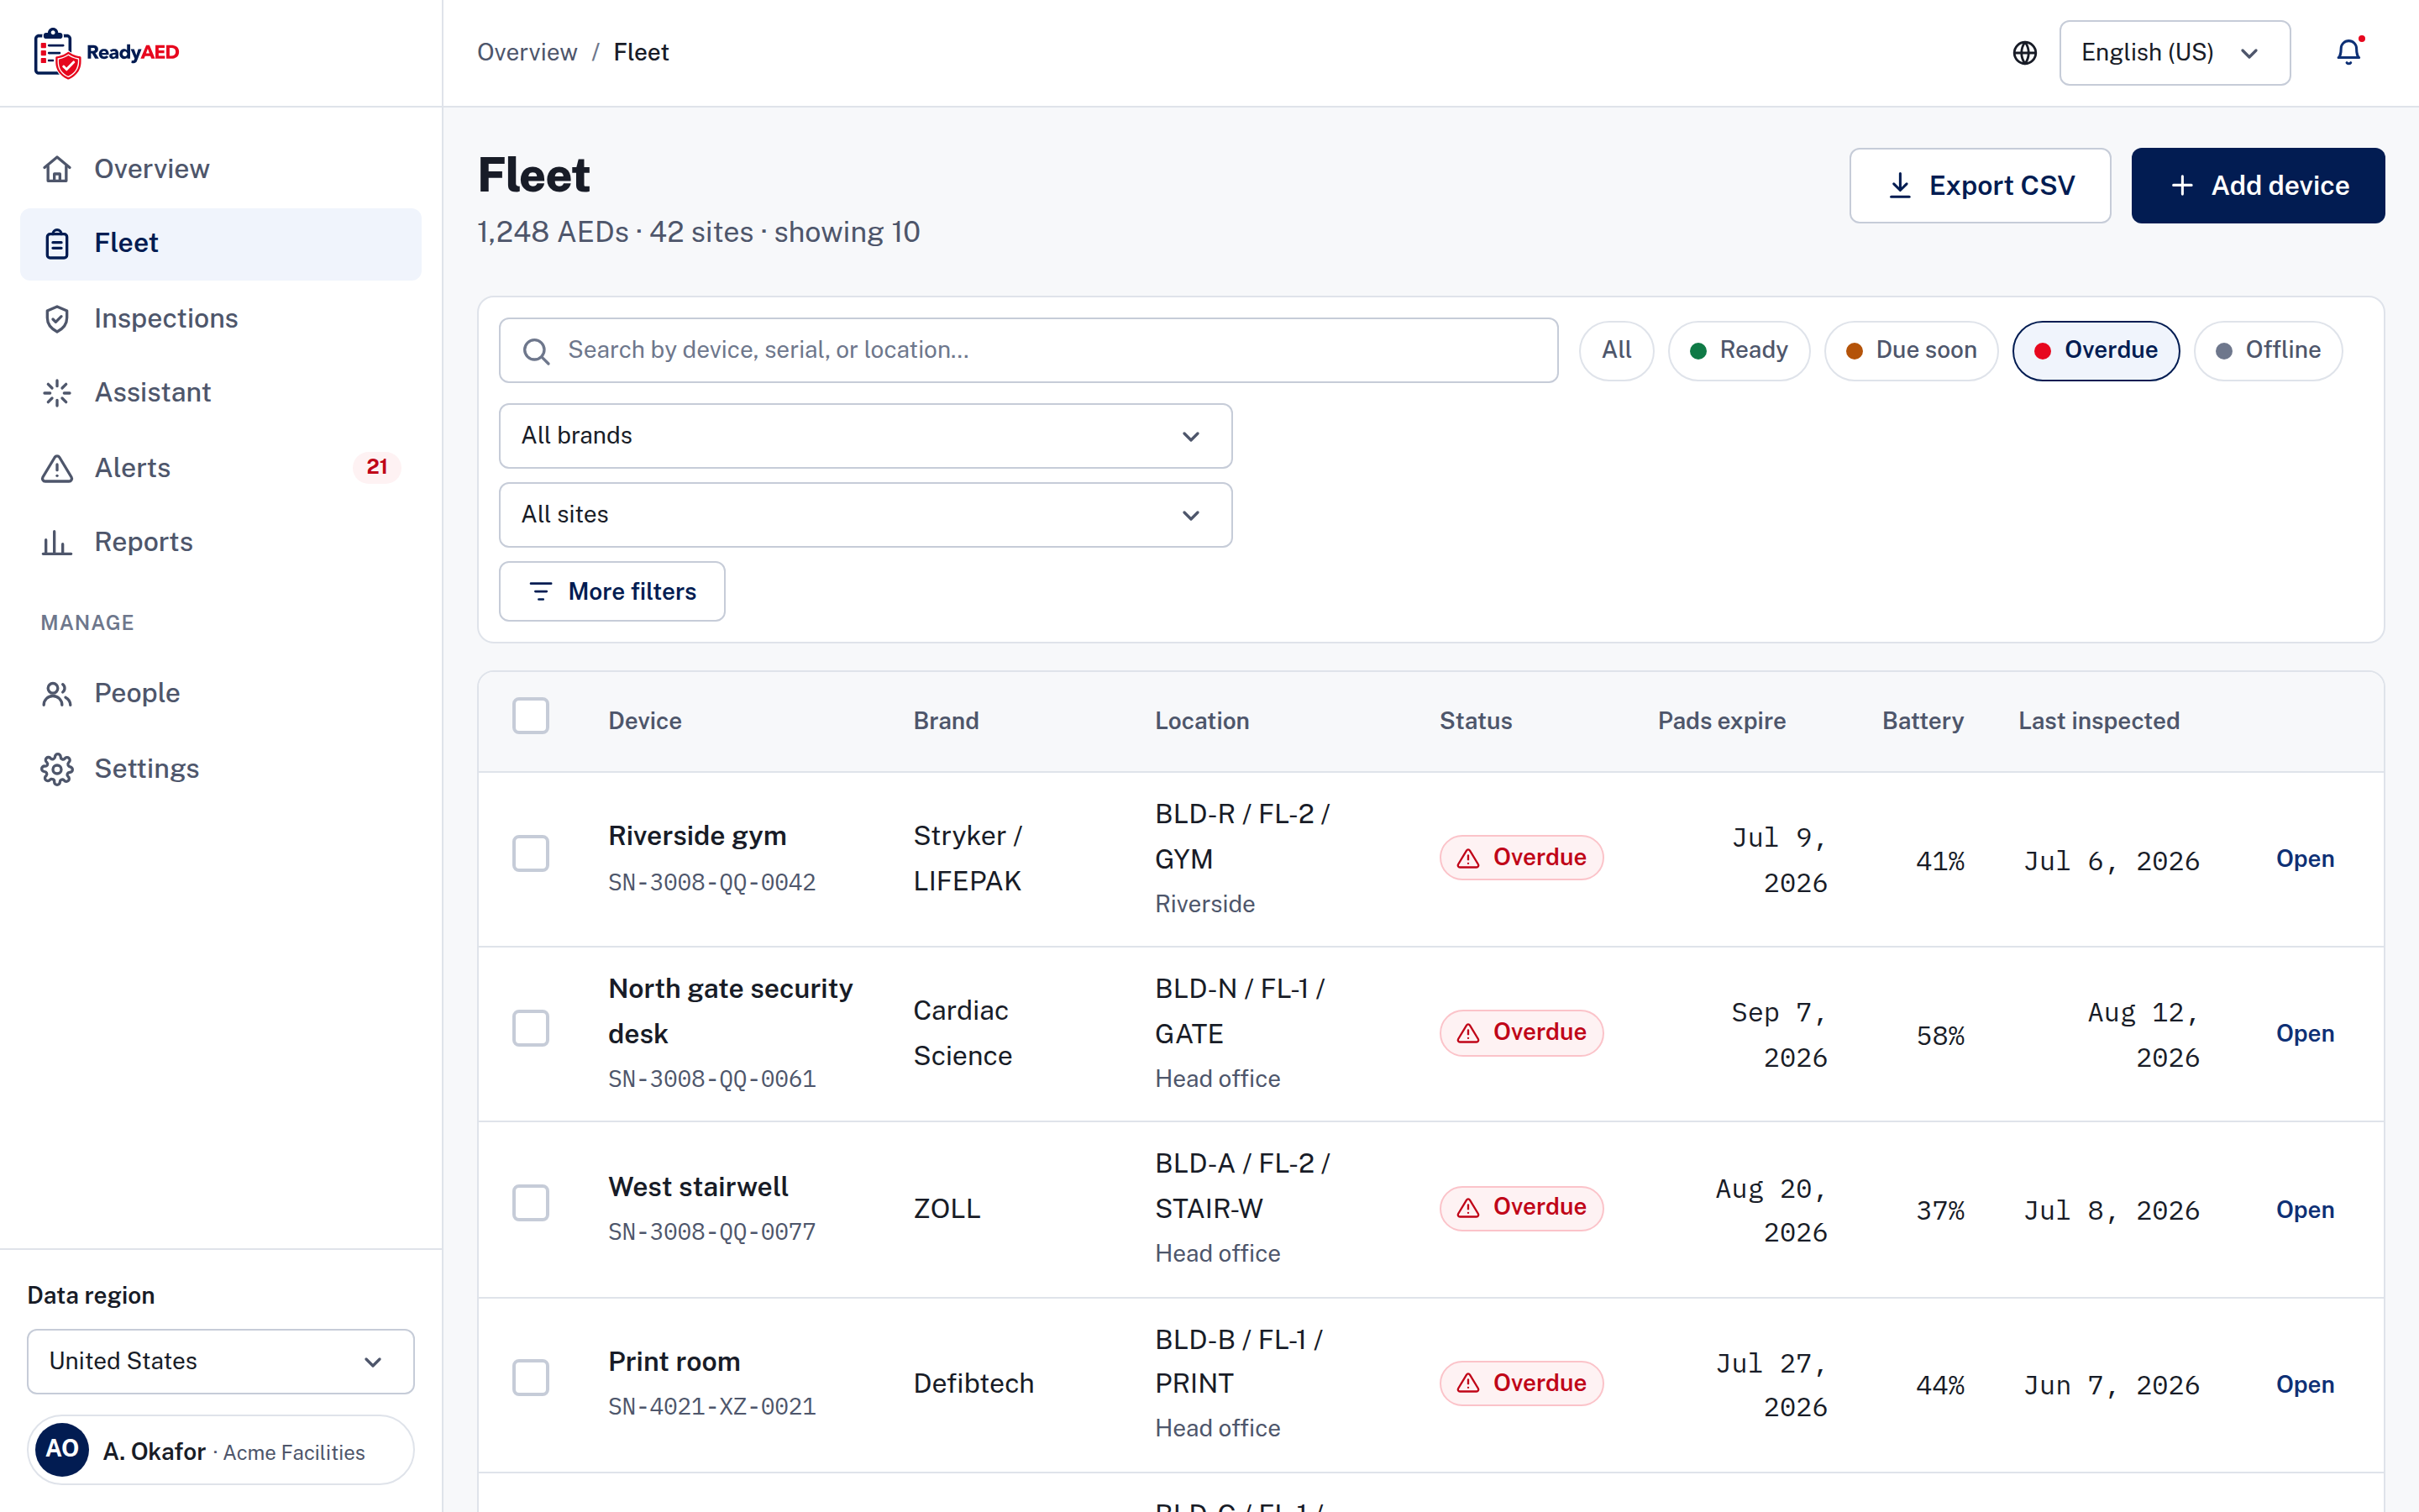The height and width of the screenshot is (1512, 2419).
Task: Click the download icon in Export CSV
Action: click(1900, 186)
